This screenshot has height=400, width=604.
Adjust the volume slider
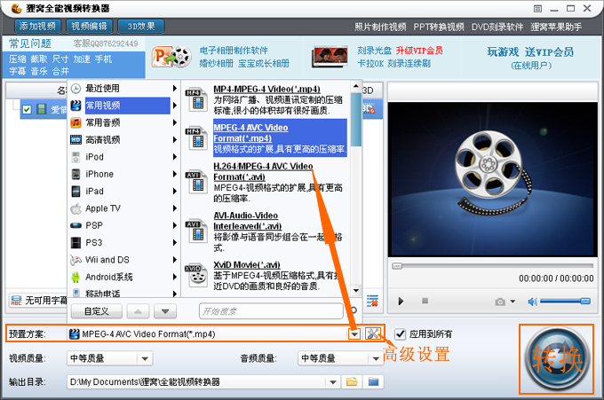565,302
